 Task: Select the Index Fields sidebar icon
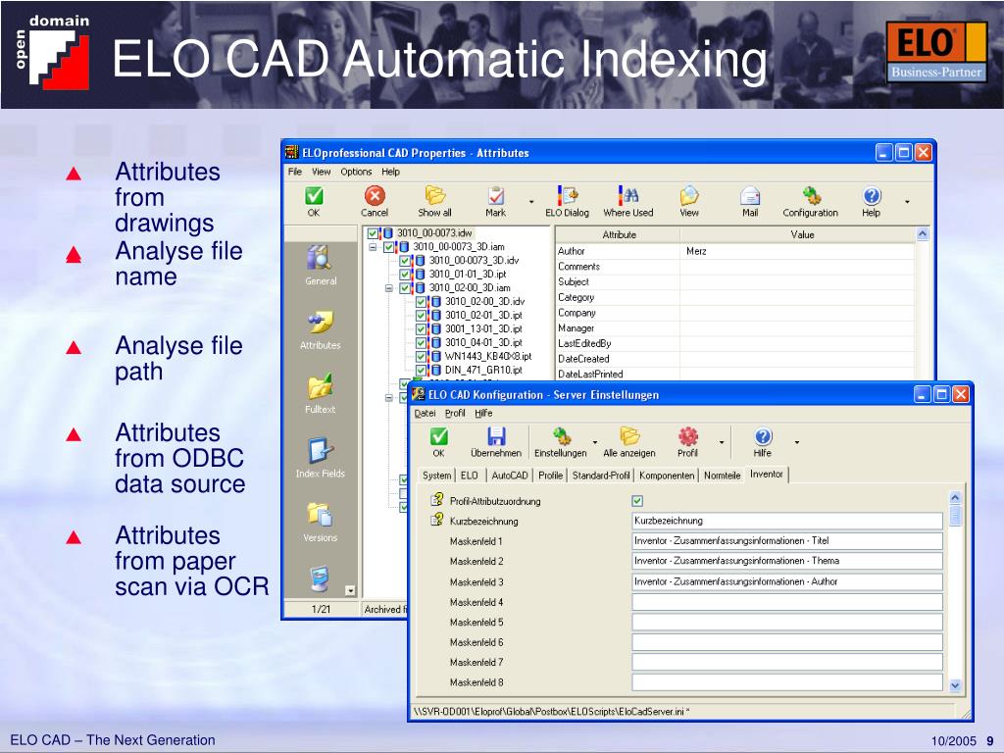(x=320, y=450)
